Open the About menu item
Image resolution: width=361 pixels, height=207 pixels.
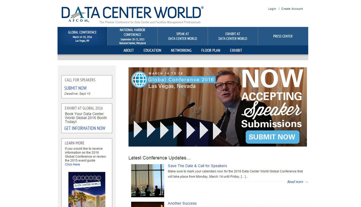coord(128,50)
